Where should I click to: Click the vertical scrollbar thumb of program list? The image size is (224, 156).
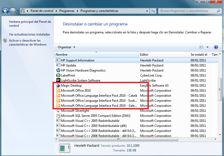click(220, 90)
